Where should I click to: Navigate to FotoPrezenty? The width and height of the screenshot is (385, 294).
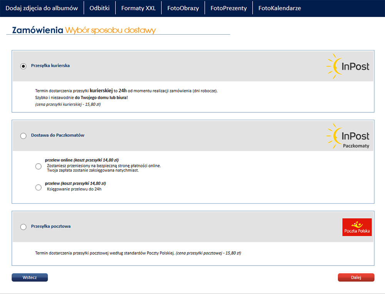229,8
